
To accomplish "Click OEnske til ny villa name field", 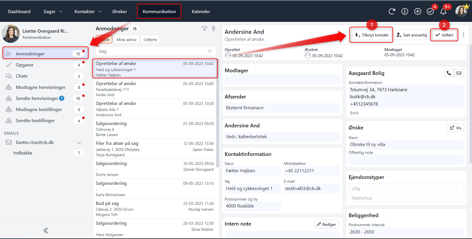I will pyautogui.click(x=406, y=145).
